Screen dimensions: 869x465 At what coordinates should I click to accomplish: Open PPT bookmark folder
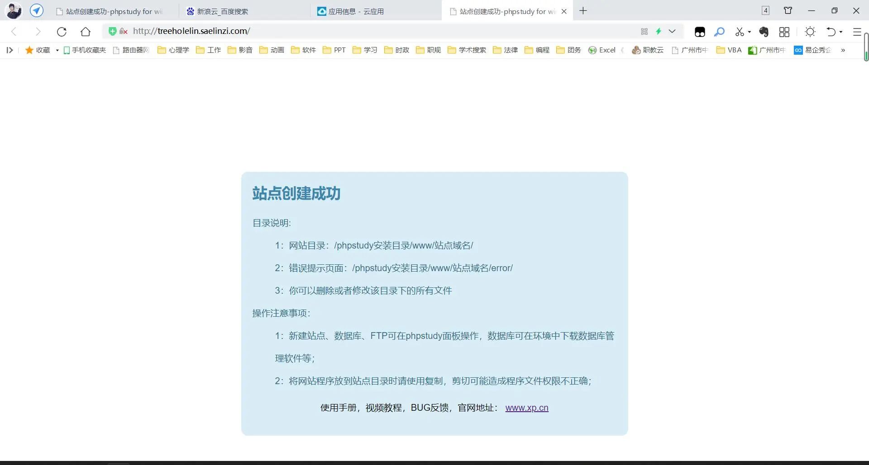pos(334,50)
